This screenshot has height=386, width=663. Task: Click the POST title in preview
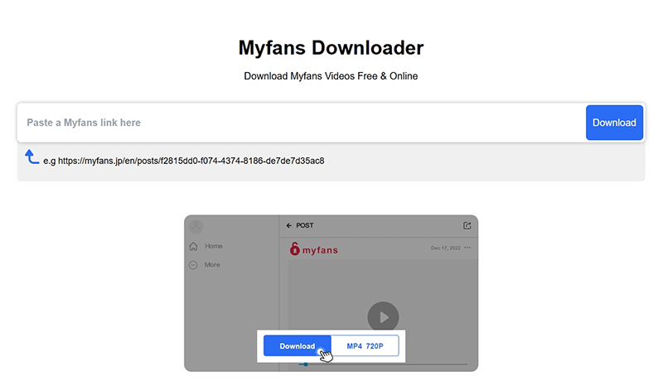304,226
